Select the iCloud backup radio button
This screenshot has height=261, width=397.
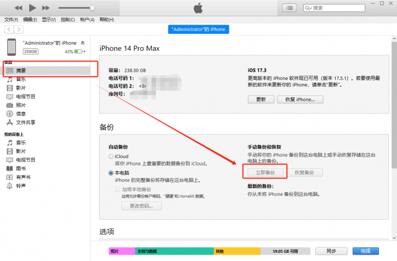111,156
